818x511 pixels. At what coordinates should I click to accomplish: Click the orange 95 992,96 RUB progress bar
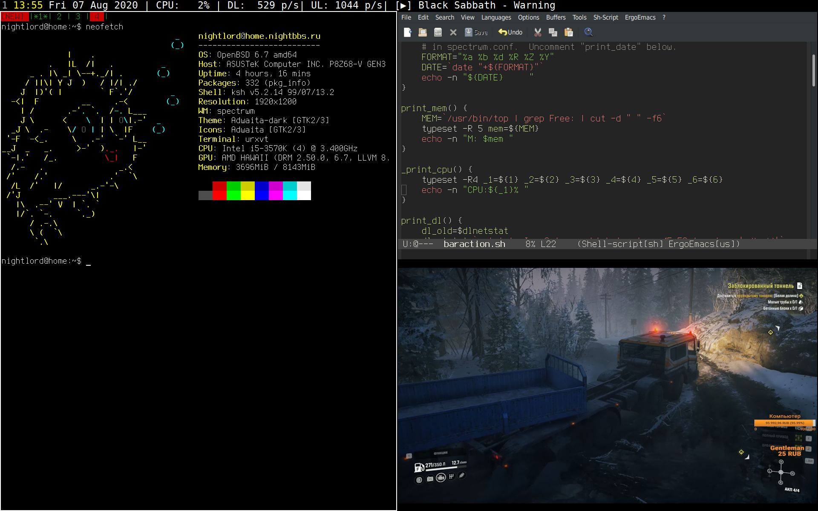click(784, 423)
